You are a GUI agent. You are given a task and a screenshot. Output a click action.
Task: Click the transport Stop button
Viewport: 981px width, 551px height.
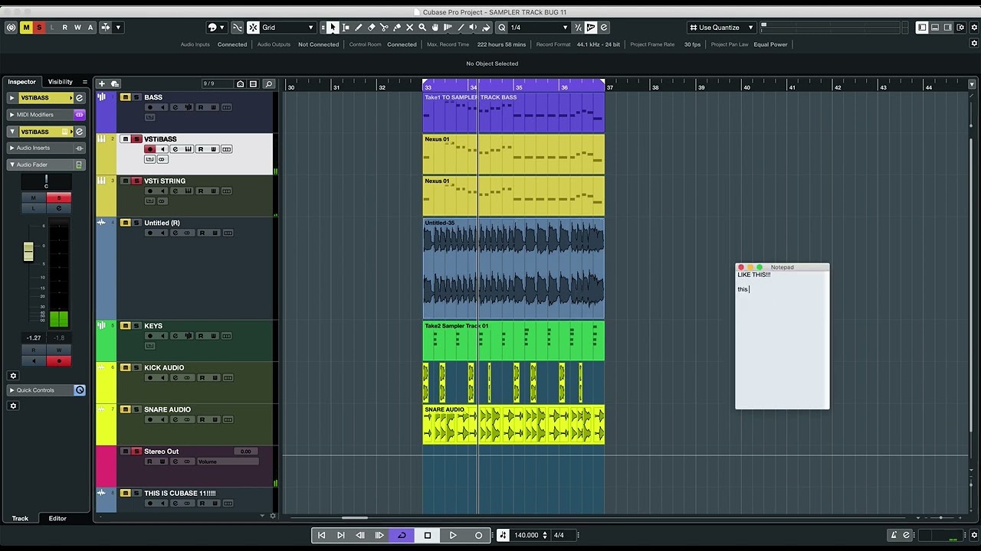[x=428, y=535]
